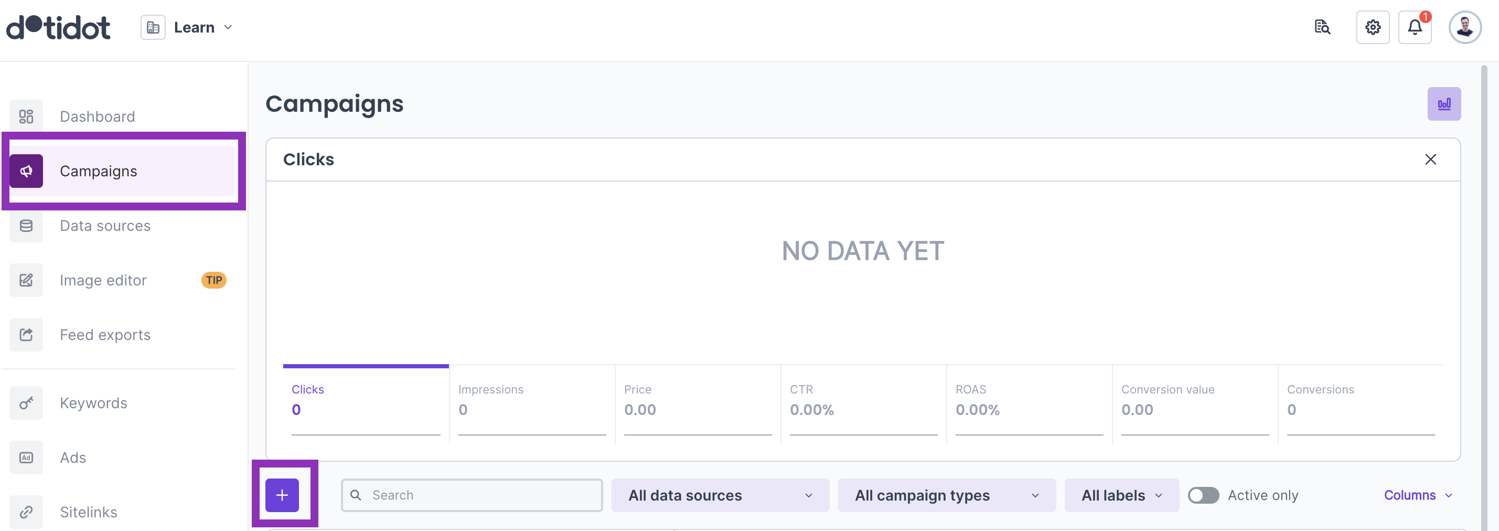Viewport: 1499px width, 531px height.
Task: Toggle the Active only switch
Action: (x=1203, y=495)
